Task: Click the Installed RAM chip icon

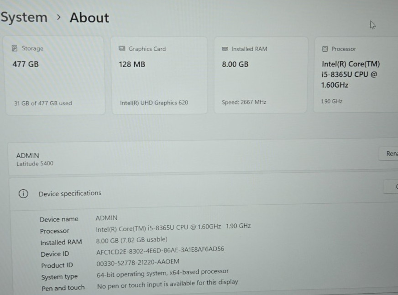Action: [x=225, y=49]
